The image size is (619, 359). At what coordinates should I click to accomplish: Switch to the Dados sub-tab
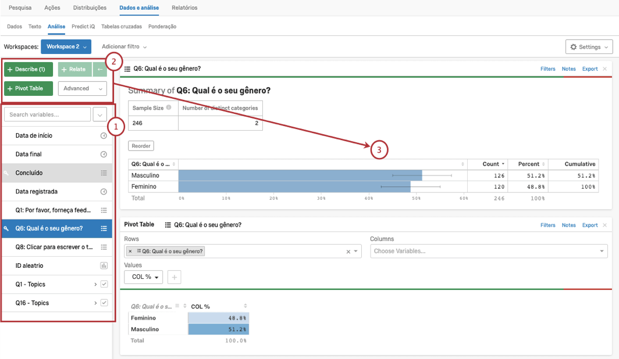coord(15,26)
